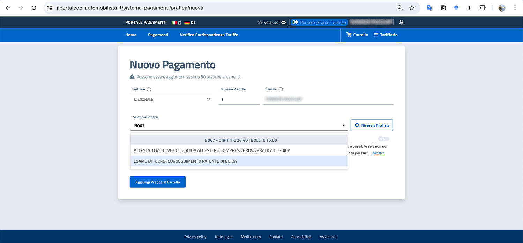523x243 pixels.
Task: Click the Ricerca Pratica button
Action: tap(371, 126)
